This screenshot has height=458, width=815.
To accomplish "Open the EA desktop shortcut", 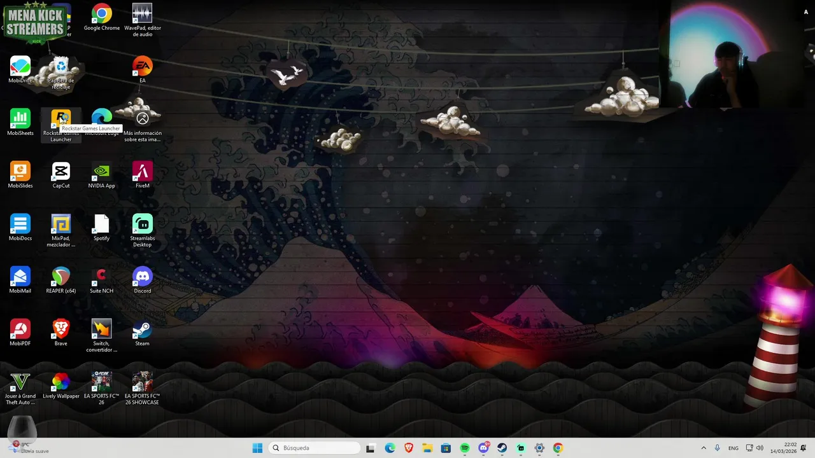I will pyautogui.click(x=143, y=70).
